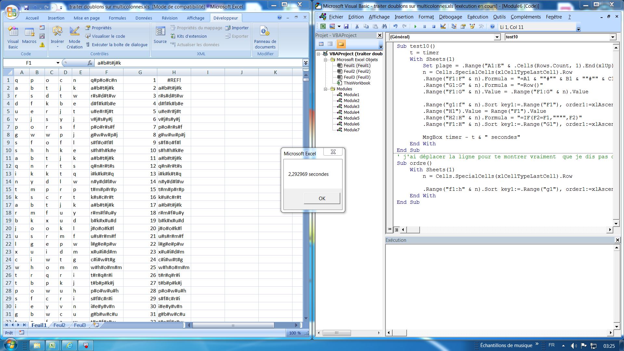
Task: Open the Données ribbon tab
Action: coord(144,18)
